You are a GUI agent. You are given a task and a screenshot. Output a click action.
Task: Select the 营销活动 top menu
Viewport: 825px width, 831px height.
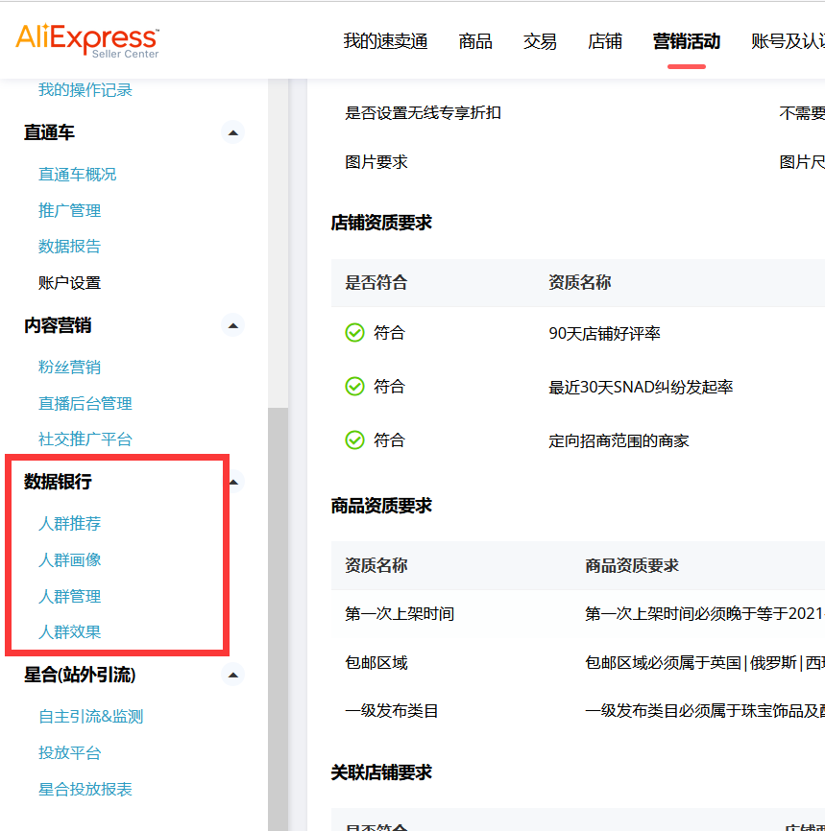[x=687, y=41]
